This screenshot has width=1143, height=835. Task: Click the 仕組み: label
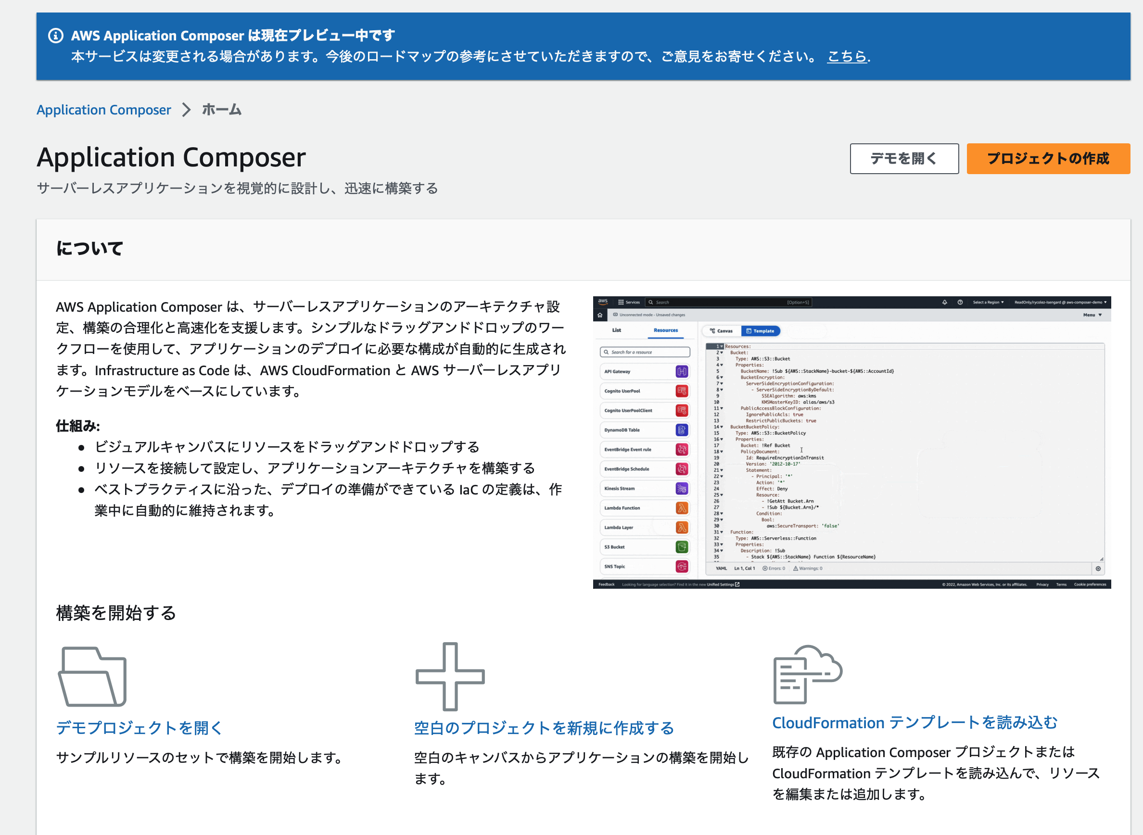pos(78,426)
